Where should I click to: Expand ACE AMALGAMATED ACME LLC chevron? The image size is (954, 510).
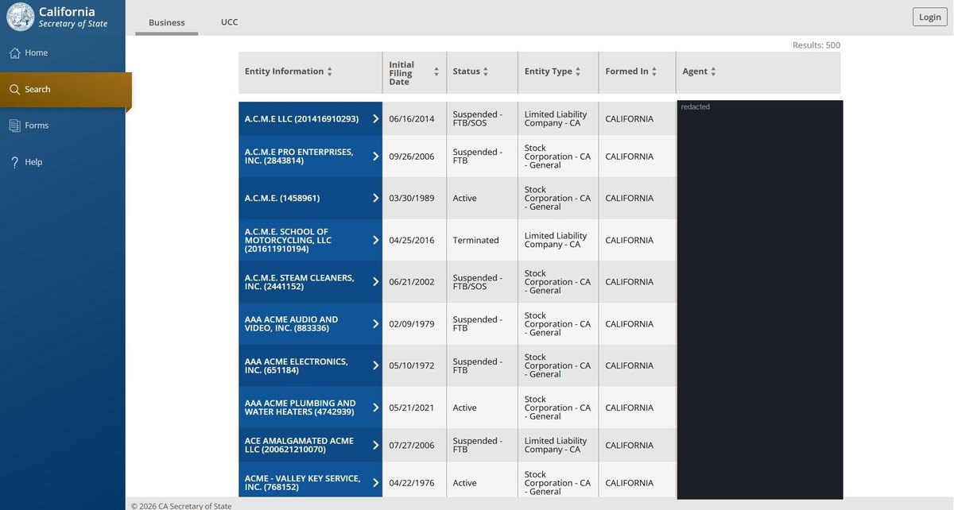[x=375, y=445]
